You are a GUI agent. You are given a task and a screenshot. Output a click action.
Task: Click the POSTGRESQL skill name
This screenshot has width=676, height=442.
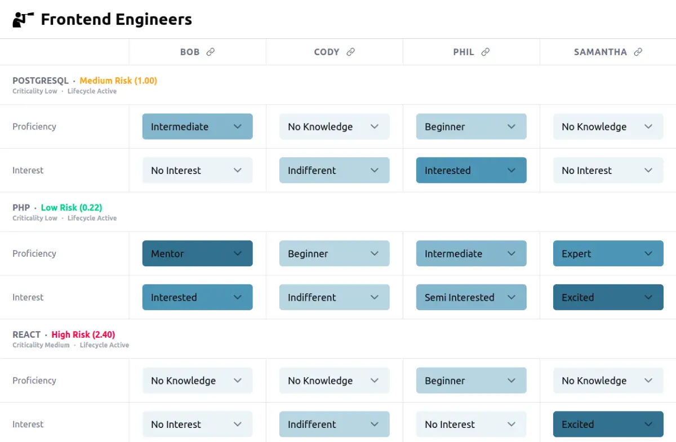click(40, 81)
